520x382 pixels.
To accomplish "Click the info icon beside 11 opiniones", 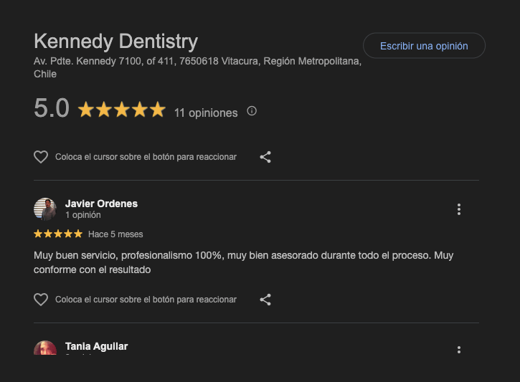I will (252, 111).
